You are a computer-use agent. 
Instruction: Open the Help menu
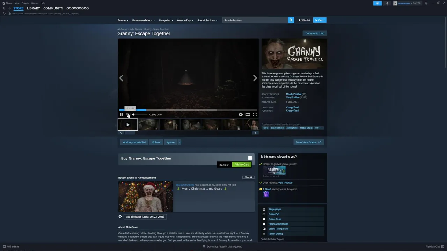point(43,3)
